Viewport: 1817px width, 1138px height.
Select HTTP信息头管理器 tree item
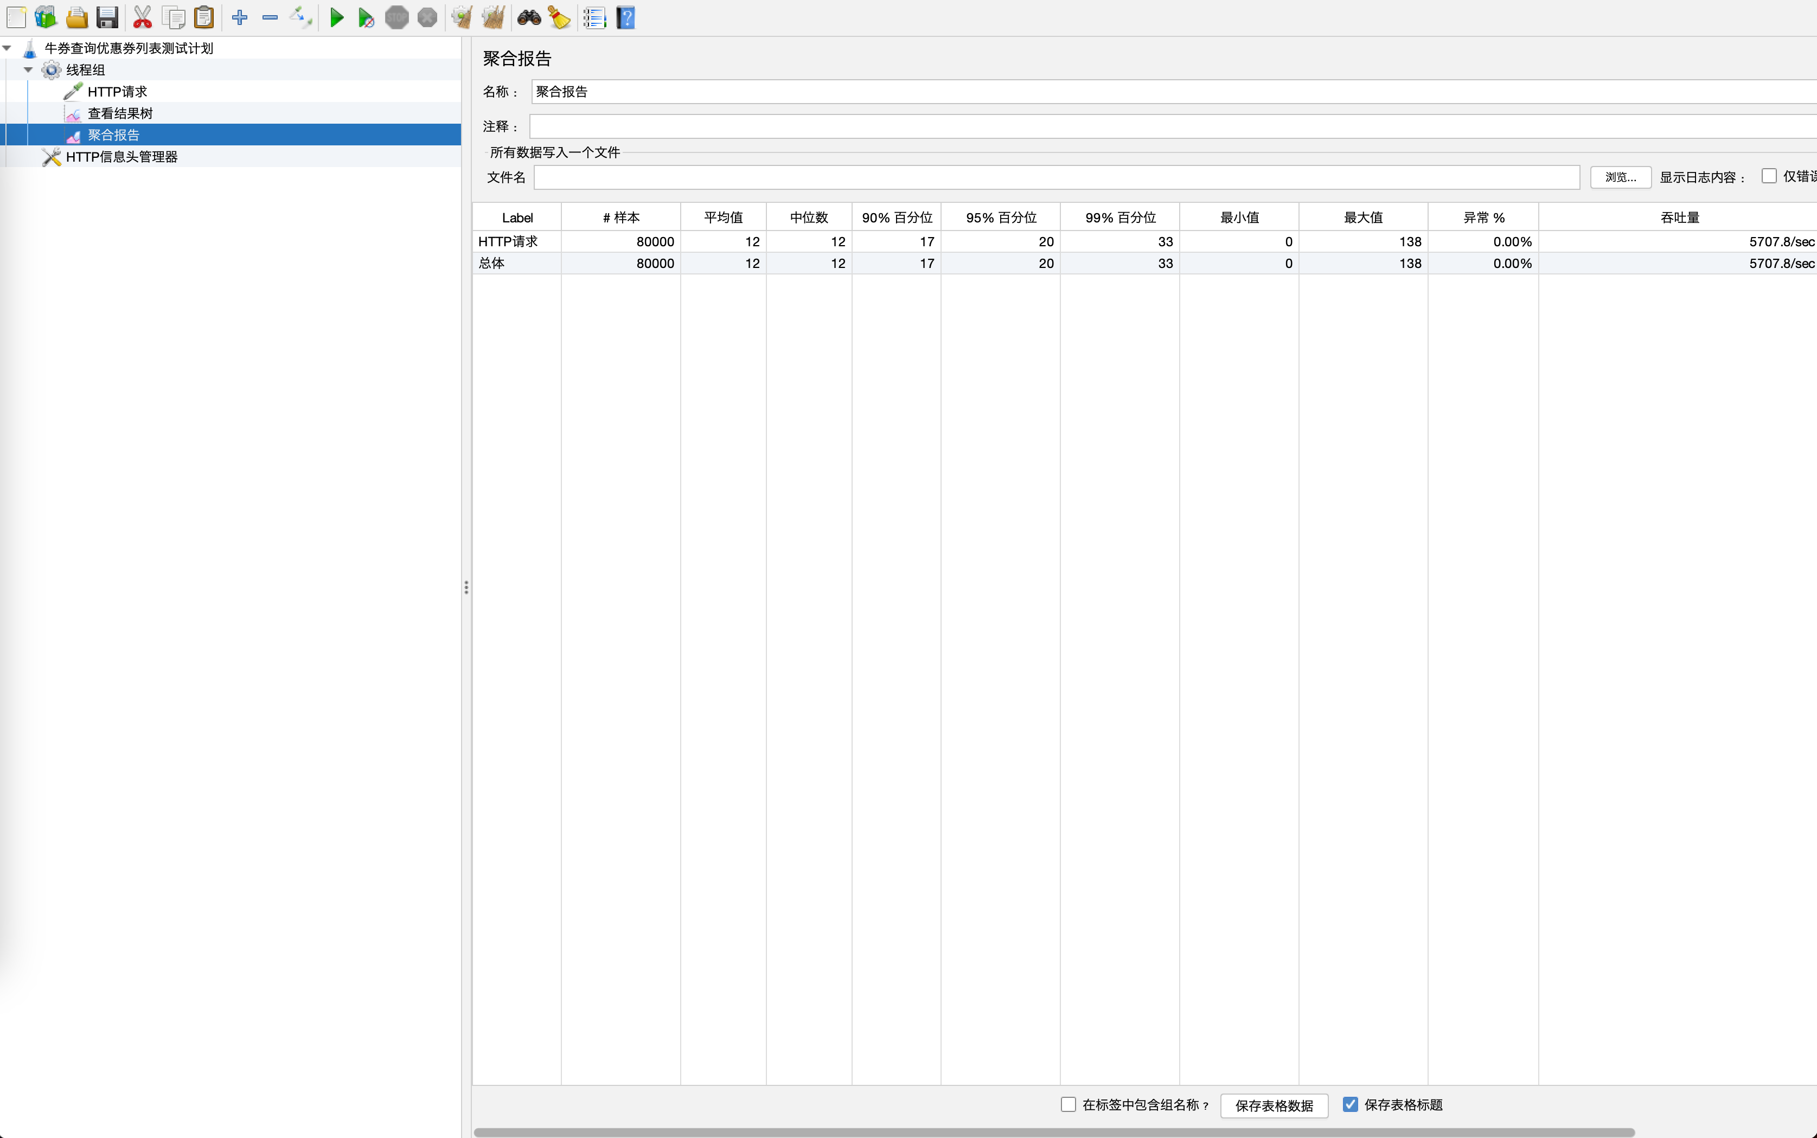click(x=121, y=157)
